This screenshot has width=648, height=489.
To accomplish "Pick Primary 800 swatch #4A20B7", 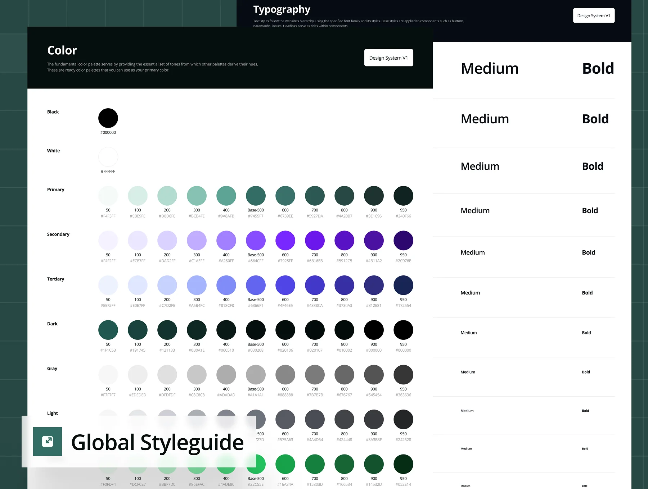I will click(344, 196).
